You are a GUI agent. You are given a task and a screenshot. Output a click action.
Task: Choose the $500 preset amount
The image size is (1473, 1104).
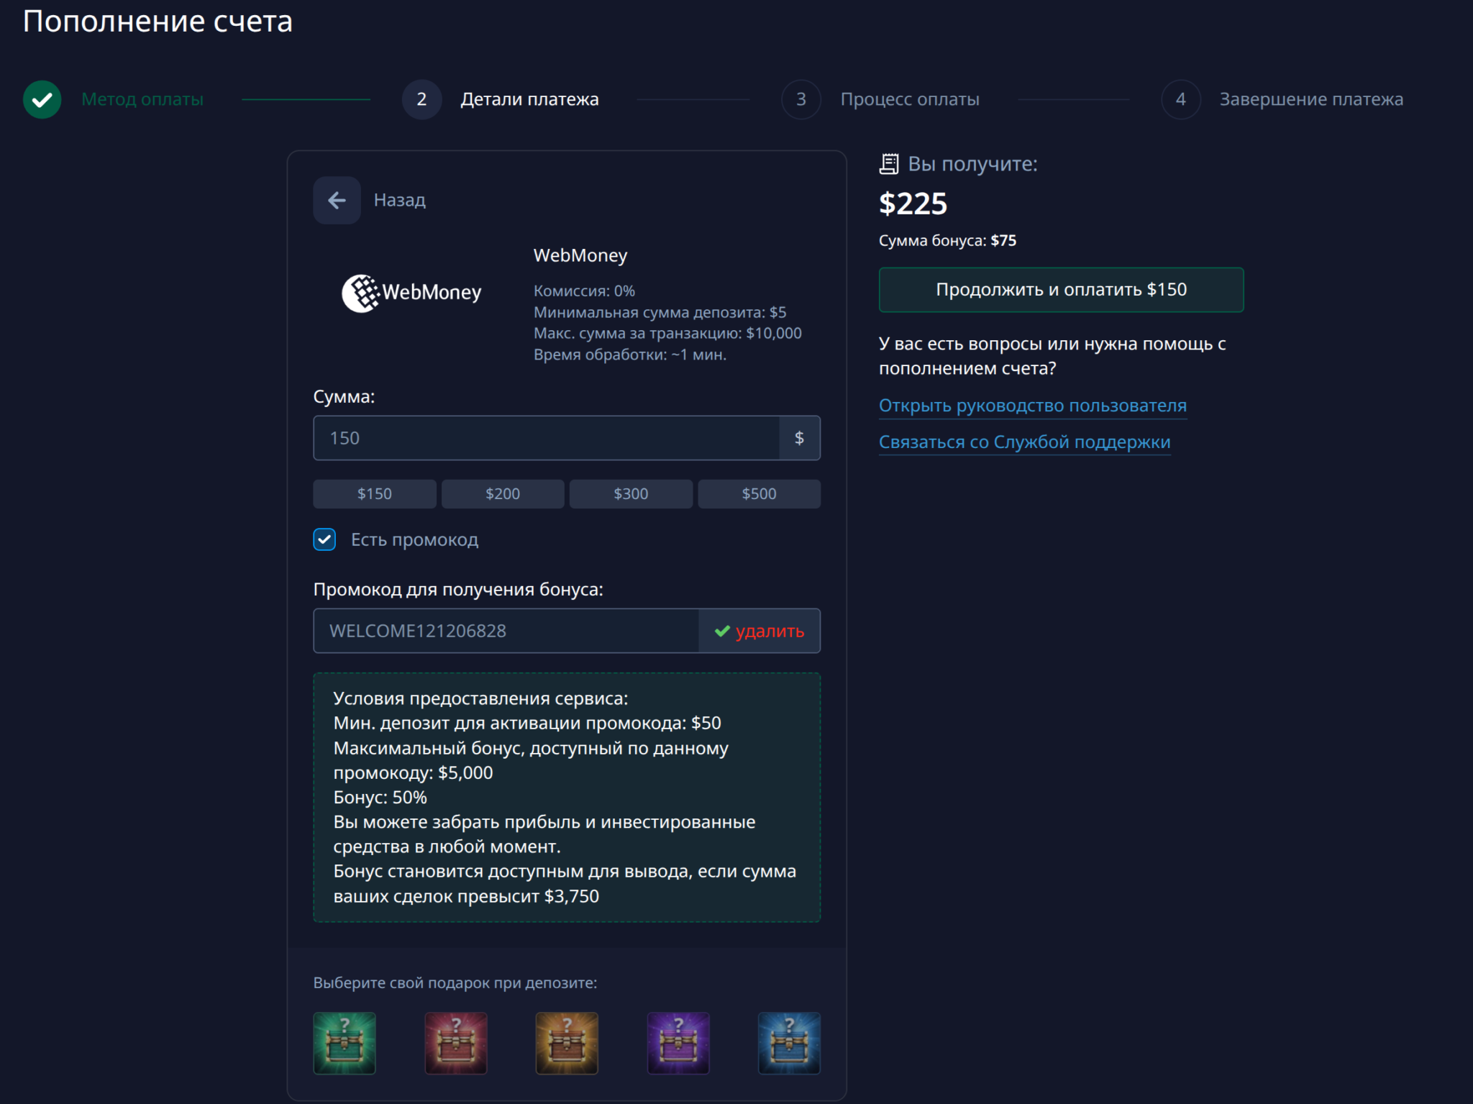point(759,494)
